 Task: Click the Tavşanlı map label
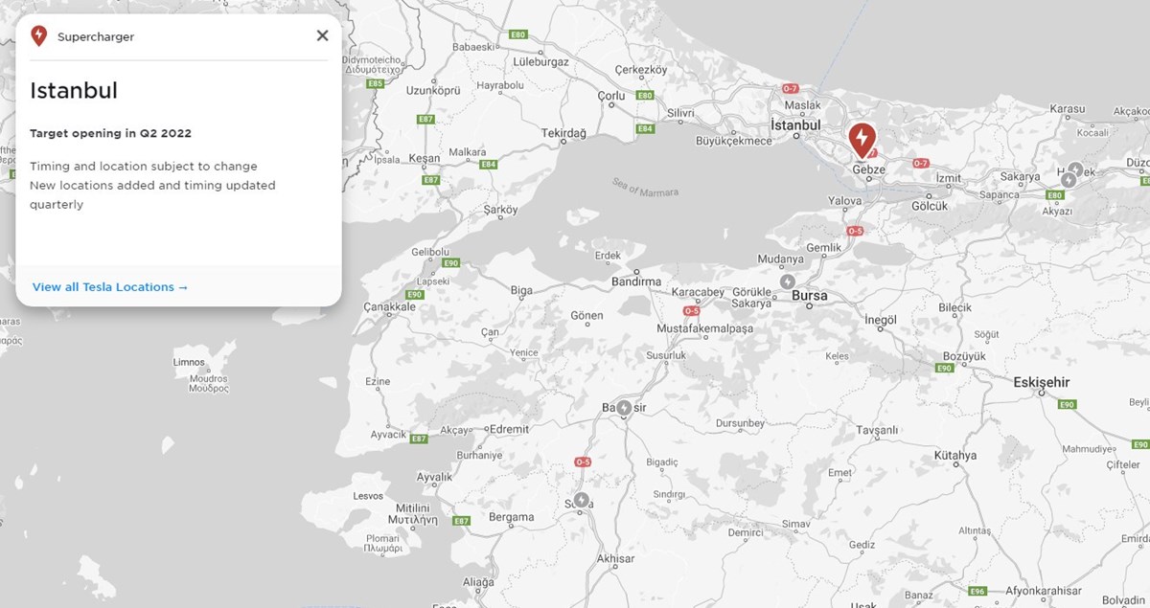(878, 430)
